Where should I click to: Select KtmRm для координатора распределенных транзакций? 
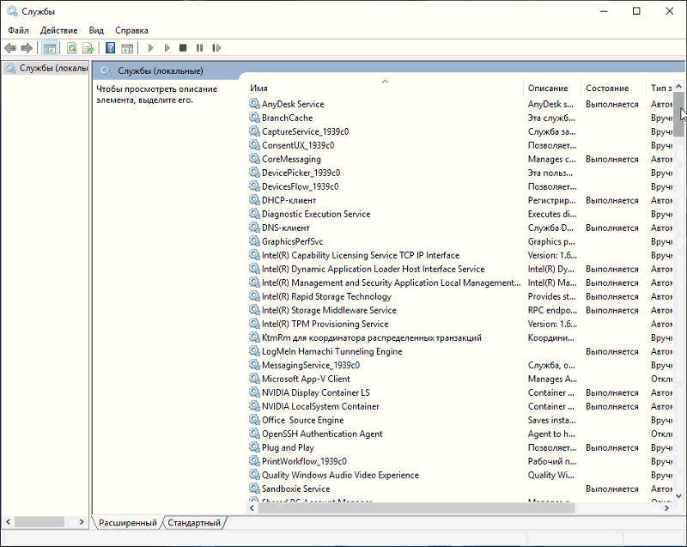372,337
